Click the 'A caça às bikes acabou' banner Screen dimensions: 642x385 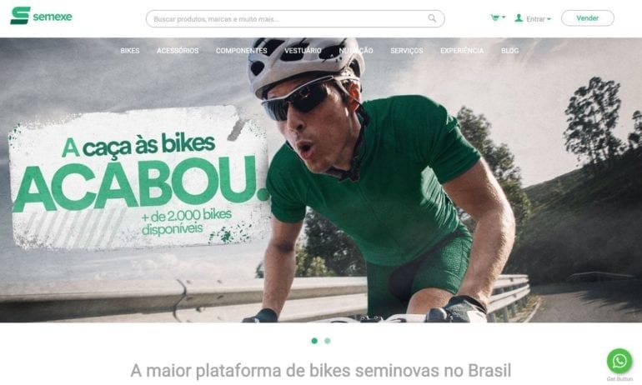click(139, 178)
